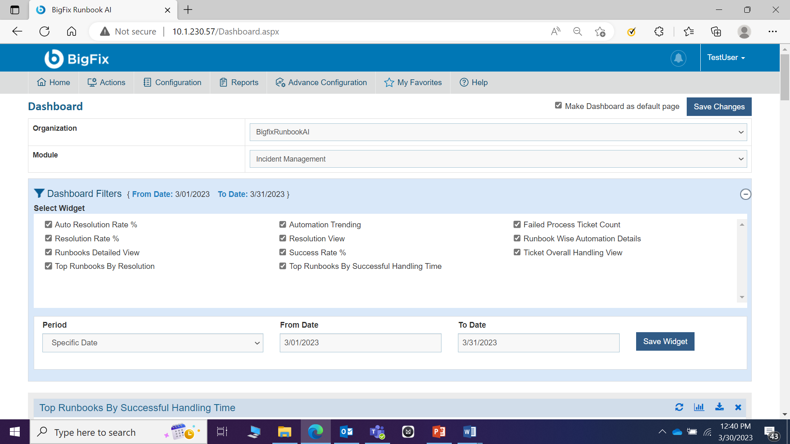Open the Organization dropdown
790x444 pixels.
pos(498,132)
